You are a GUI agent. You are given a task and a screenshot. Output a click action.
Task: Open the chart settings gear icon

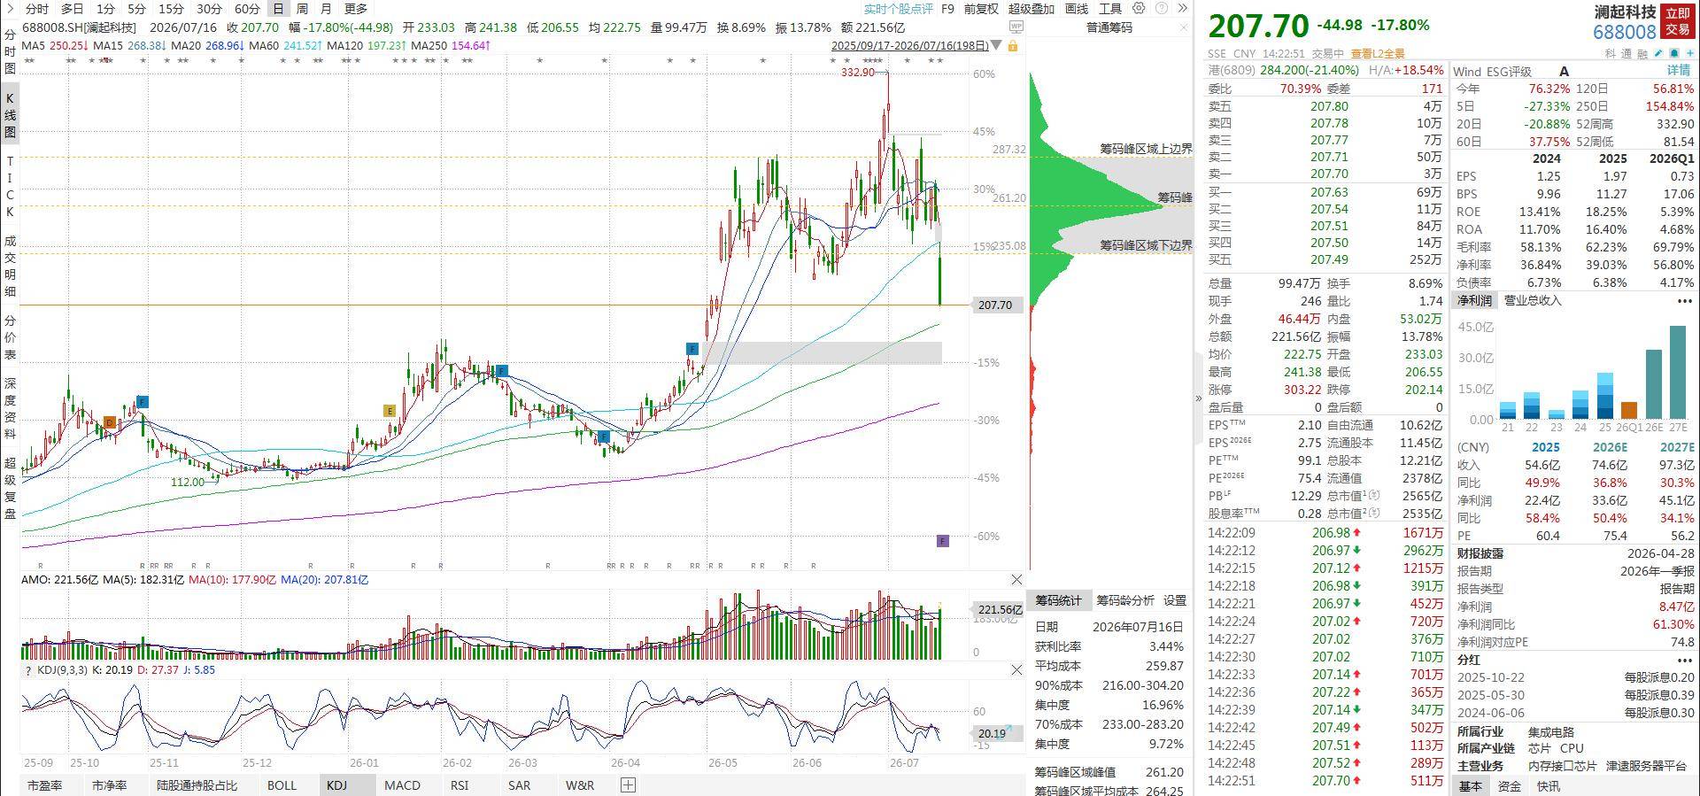tap(1139, 8)
